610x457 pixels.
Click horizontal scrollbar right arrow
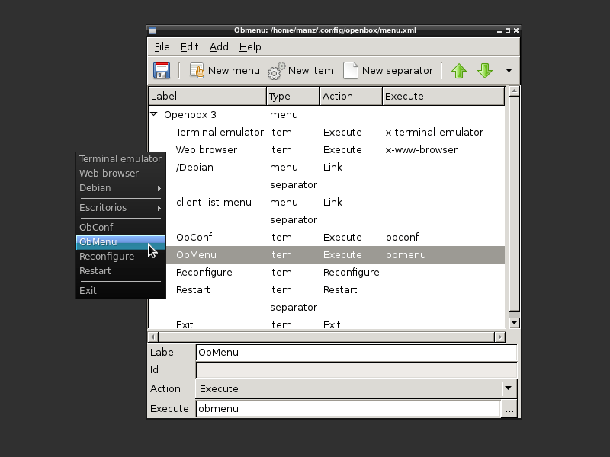click(500, 337)
